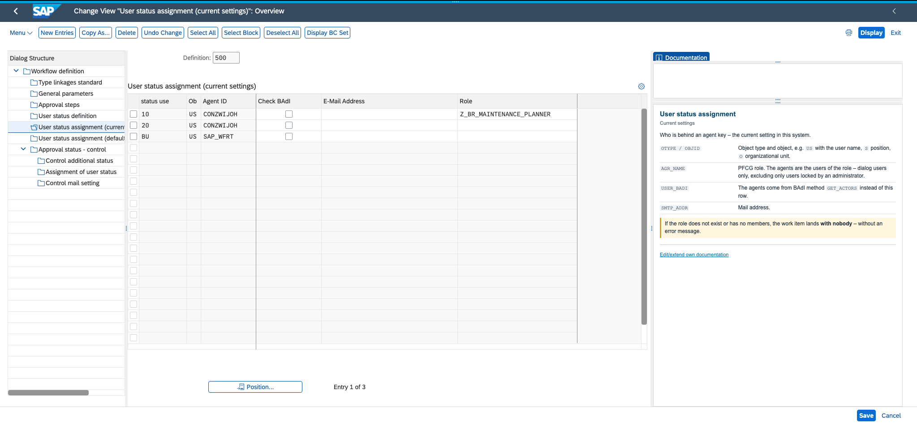This screenshot has width=917, height=424.
Task: Click folder icon of Workflow definition
Action: [x=27, y=71]
